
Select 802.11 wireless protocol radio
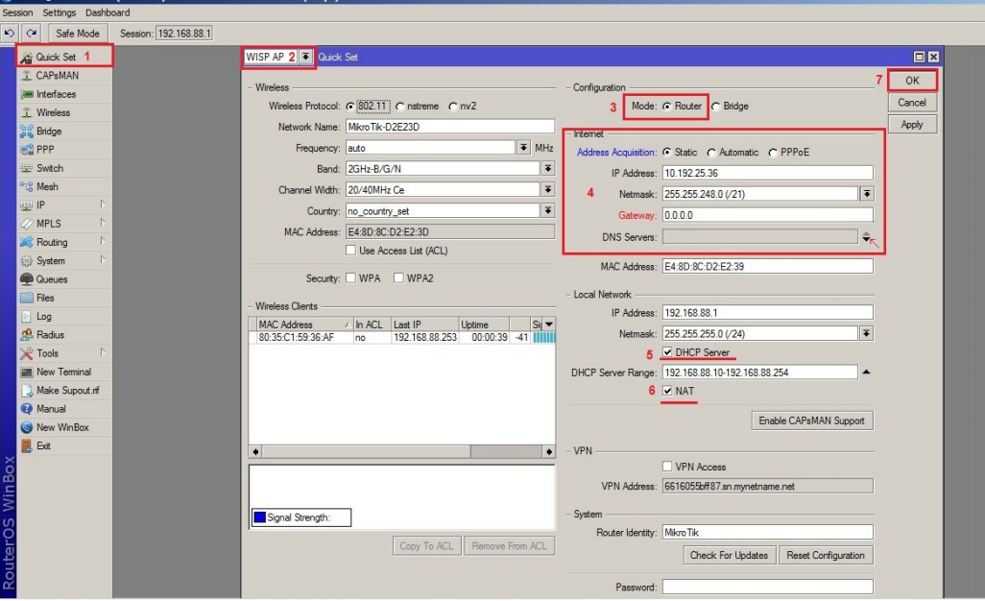coord(349,107)
